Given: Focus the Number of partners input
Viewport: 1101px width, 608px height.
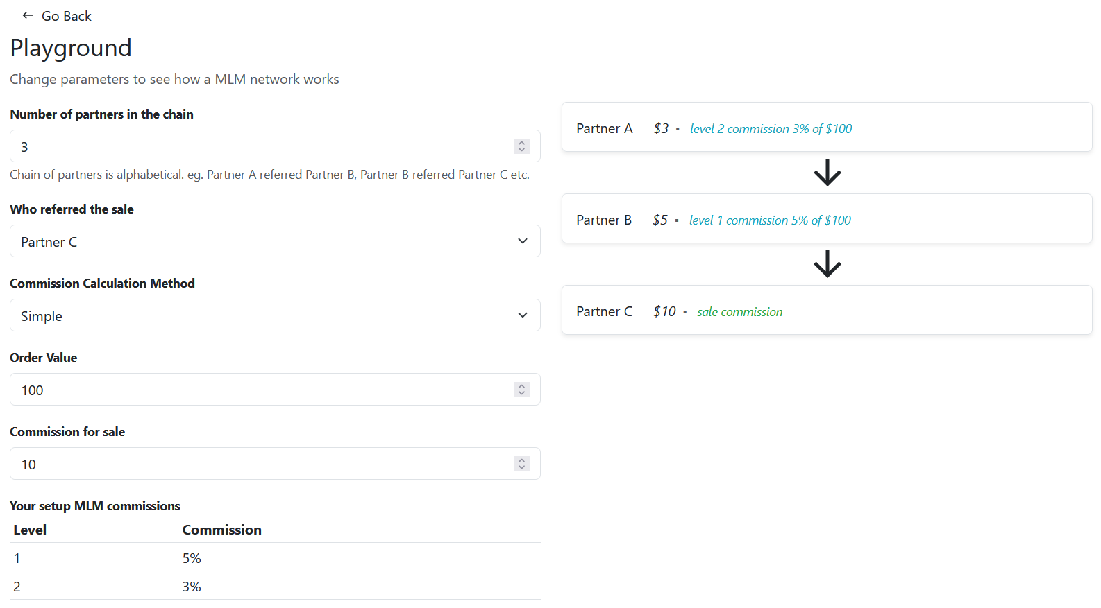Looking at the screenshot, I should 264,146.
